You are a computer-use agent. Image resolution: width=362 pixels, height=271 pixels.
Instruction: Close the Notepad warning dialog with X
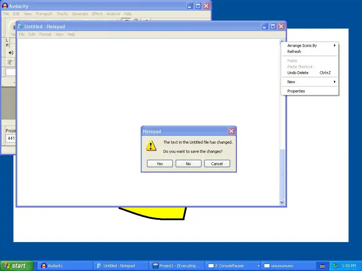coord(231,131)
